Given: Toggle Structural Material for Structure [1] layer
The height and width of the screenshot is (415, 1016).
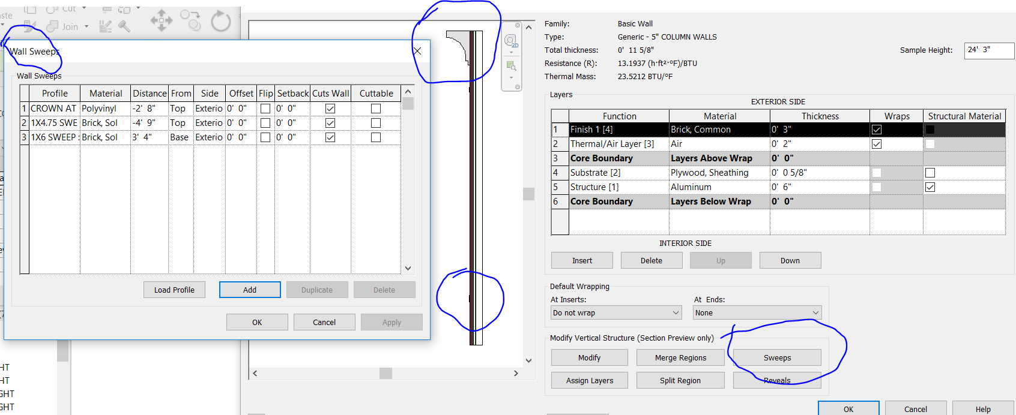Looking at the screenshot, I should (930, 187).
